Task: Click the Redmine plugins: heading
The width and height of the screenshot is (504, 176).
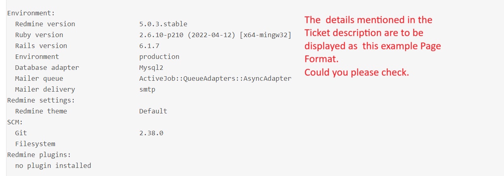Action: (x=39, y=155)
